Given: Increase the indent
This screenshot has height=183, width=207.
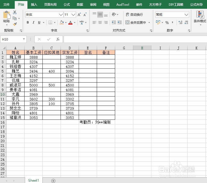Looking at the screenshot, I should tap(120, 22).
